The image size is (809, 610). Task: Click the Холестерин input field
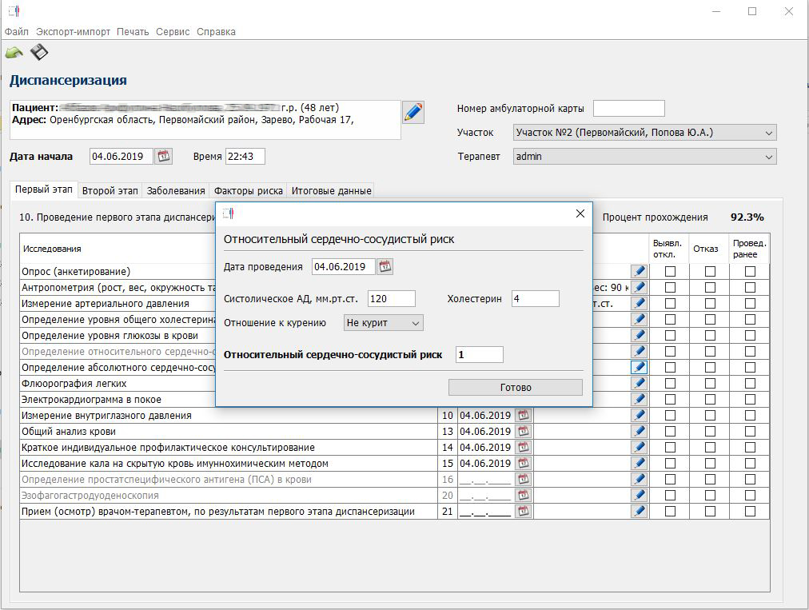point(535,299)
